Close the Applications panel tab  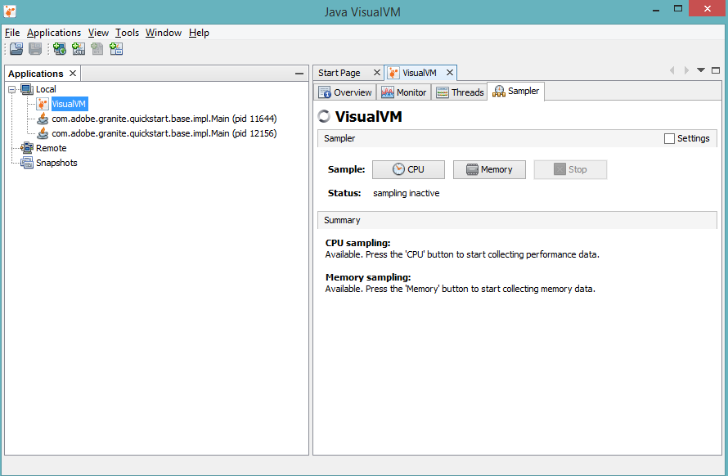point(73,74)
